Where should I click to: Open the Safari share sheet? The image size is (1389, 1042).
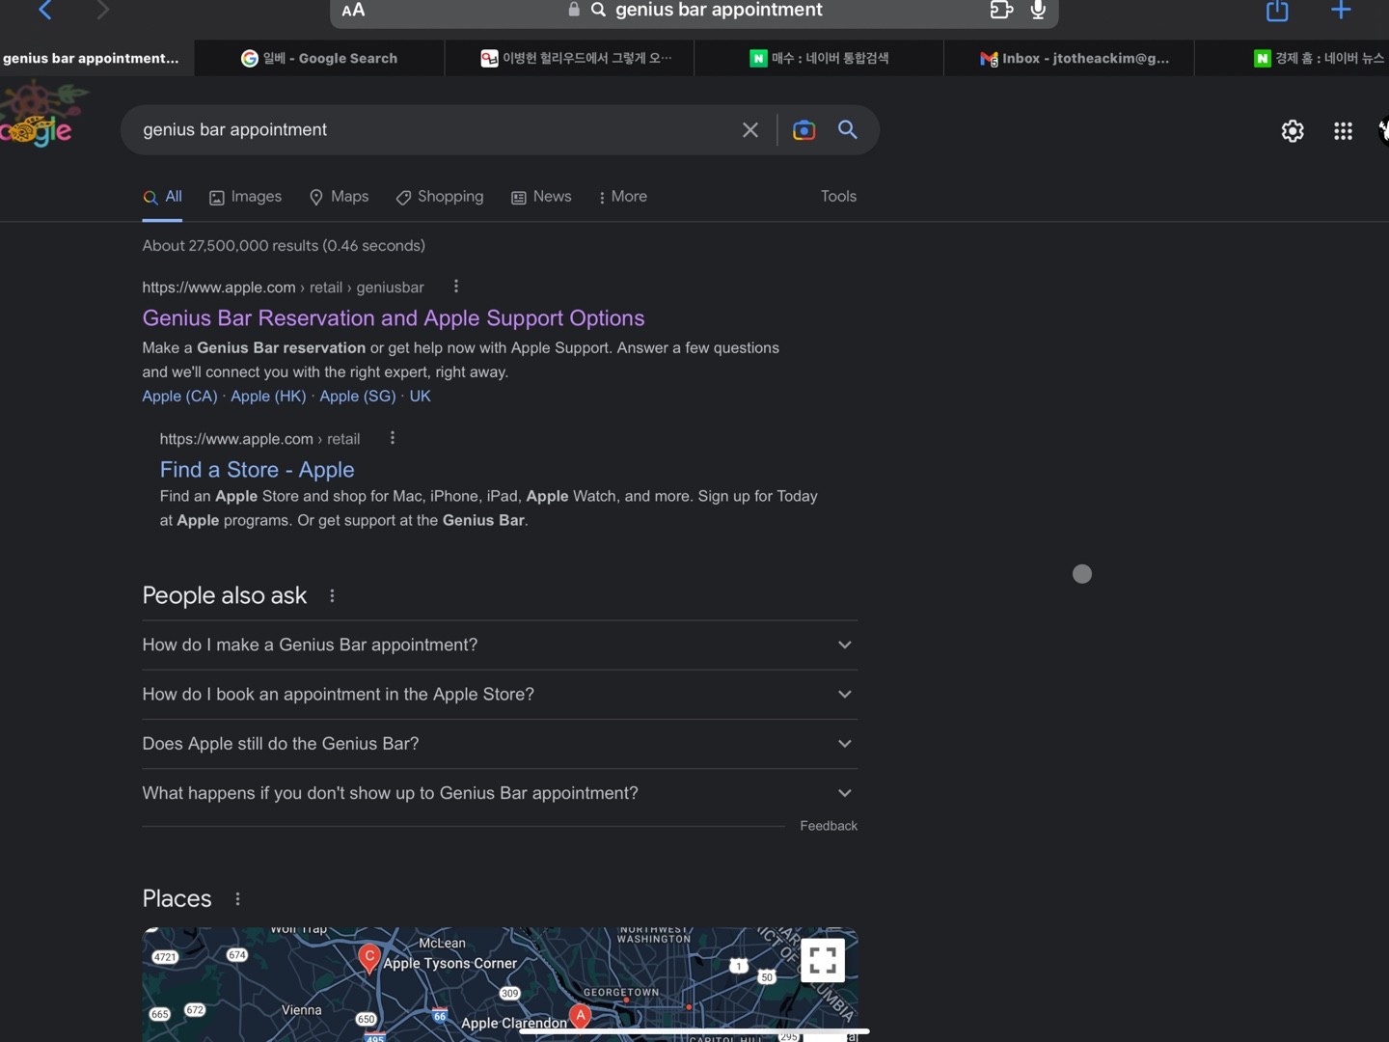1276,11
